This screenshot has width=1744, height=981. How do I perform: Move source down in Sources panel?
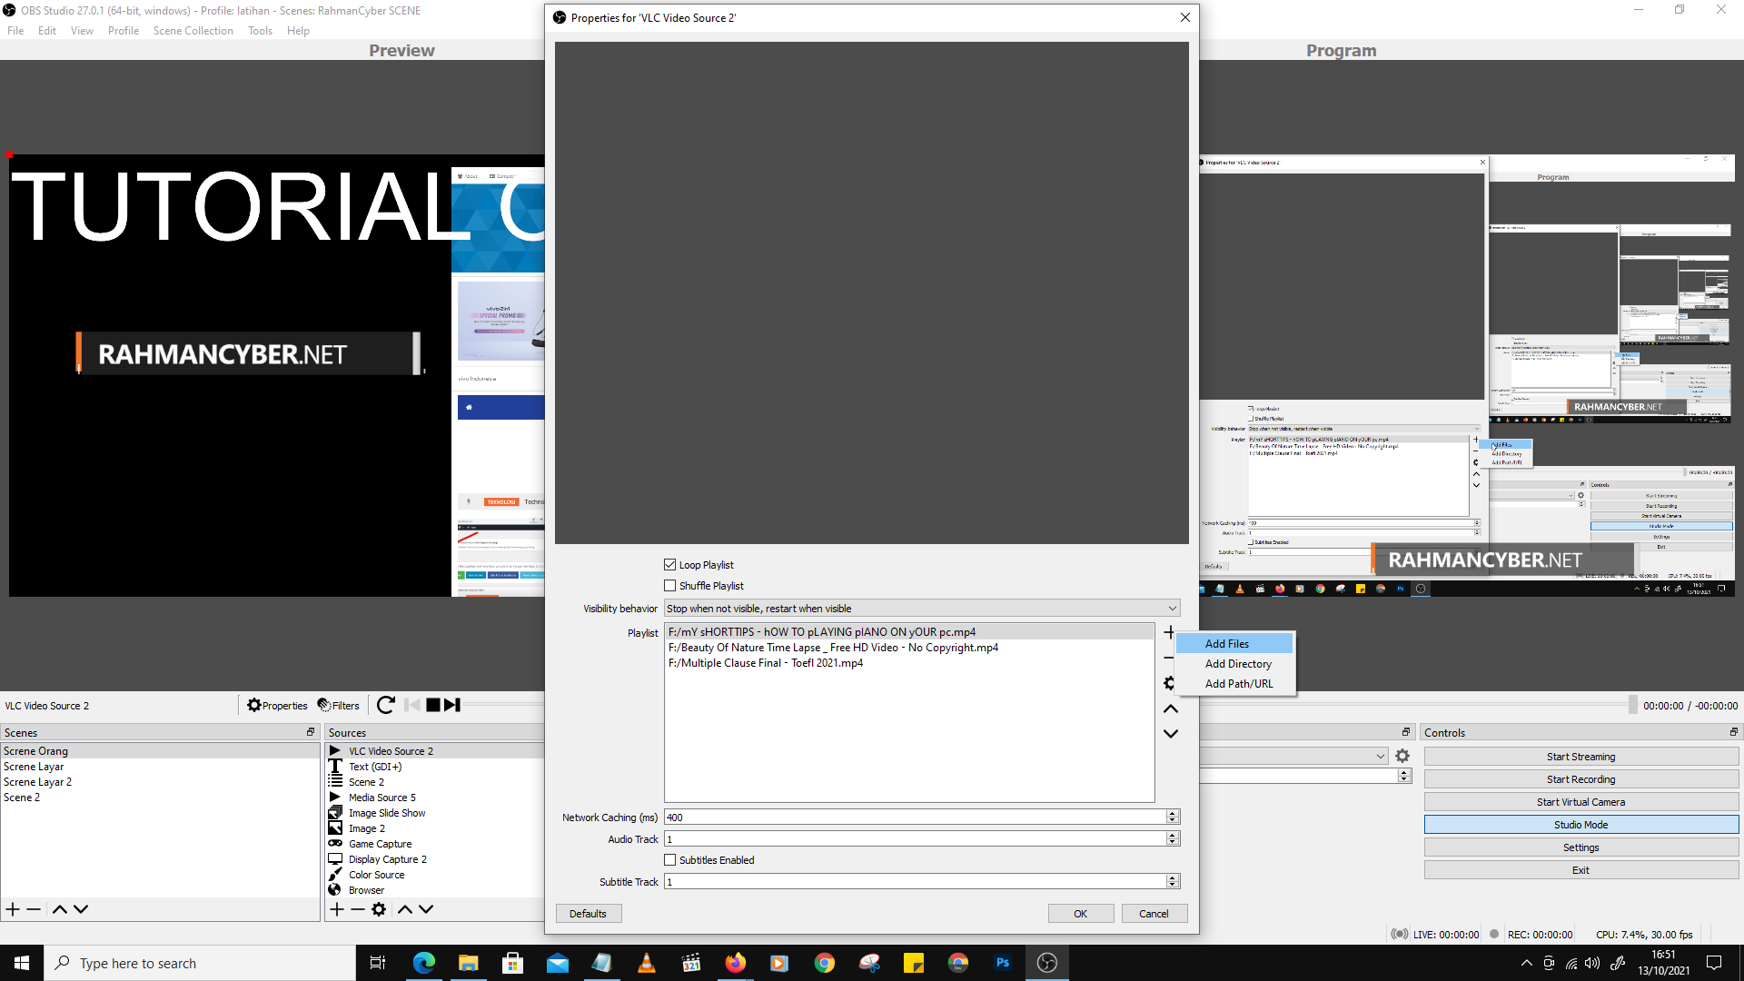tap(426, 909)
